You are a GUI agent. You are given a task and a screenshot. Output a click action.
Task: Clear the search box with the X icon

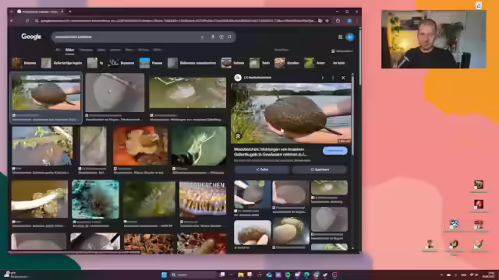click(202, 37)
